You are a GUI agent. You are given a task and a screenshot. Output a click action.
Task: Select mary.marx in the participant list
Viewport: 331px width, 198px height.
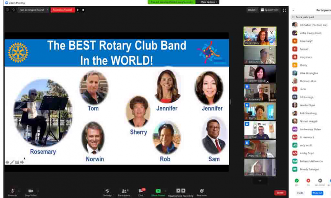312,57
